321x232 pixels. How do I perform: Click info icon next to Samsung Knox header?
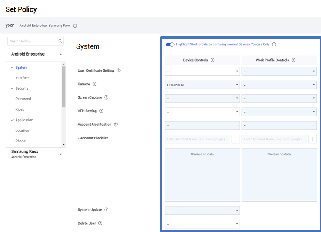click(75, 26)
